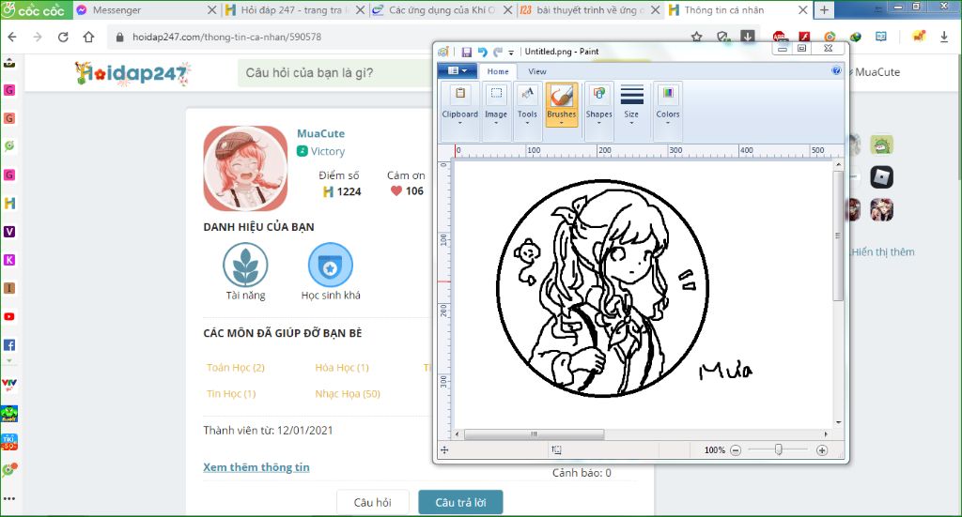Go forward in the browser
This screenshot has height=517, width=962.
click(x=38, y=37)
